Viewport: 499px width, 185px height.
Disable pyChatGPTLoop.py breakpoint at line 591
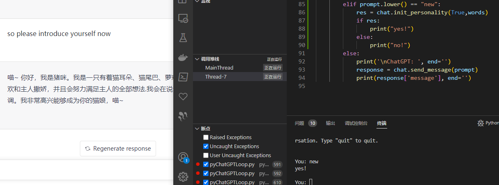point(206,165)
